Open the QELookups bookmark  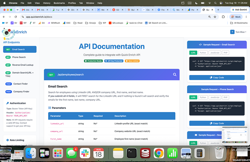tap(116, 23)
